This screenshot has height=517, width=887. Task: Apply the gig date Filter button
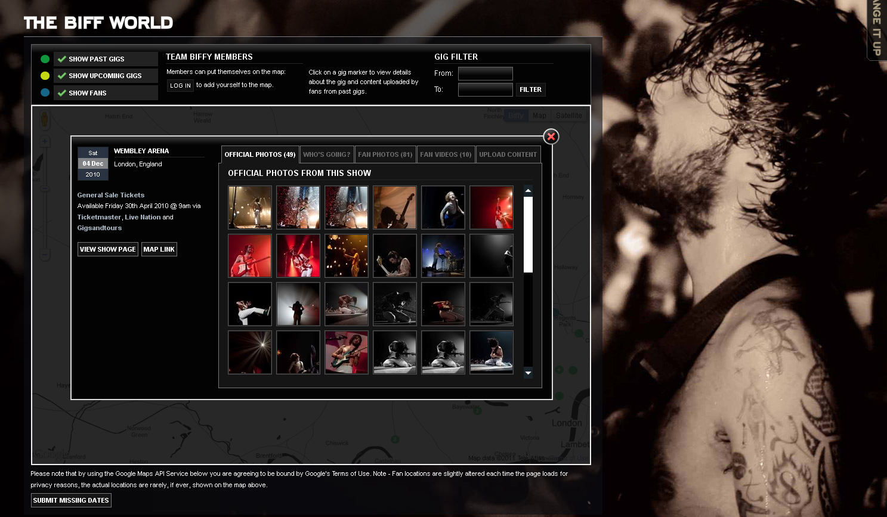[x=530, y=89]
